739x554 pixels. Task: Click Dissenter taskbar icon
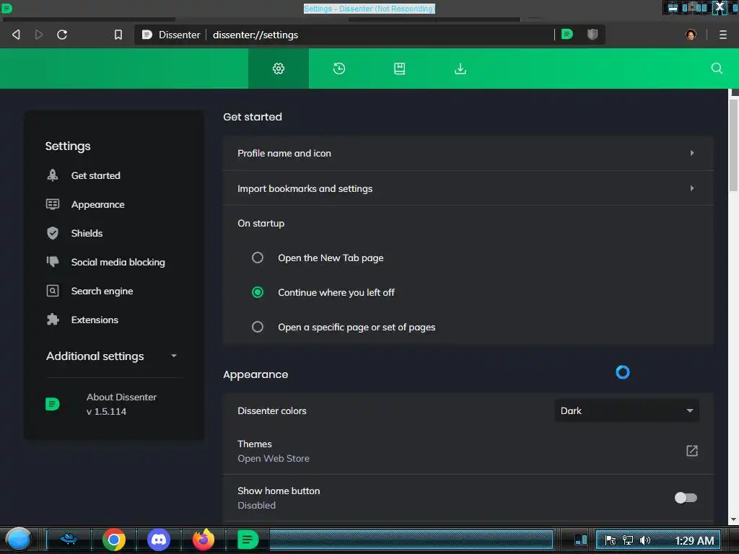[x=248, y=540]
